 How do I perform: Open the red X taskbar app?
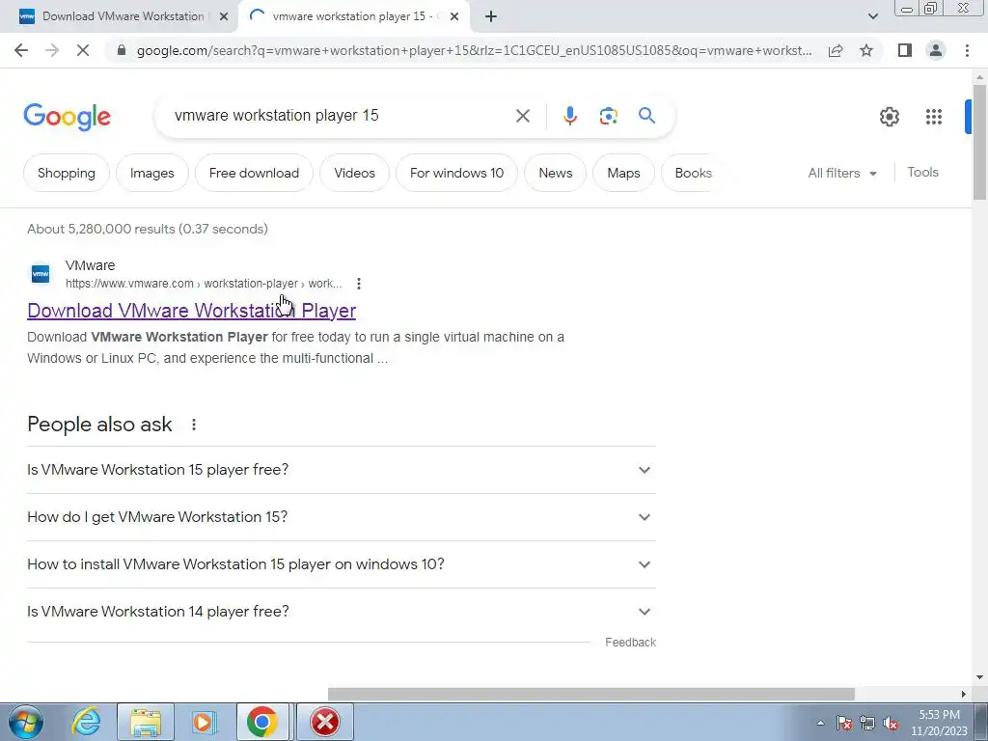coord(325,722)
